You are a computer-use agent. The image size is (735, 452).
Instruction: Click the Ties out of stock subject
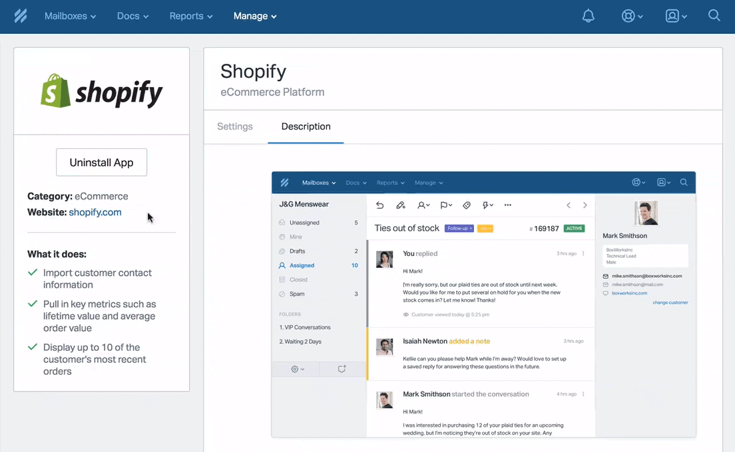[406, 229]
